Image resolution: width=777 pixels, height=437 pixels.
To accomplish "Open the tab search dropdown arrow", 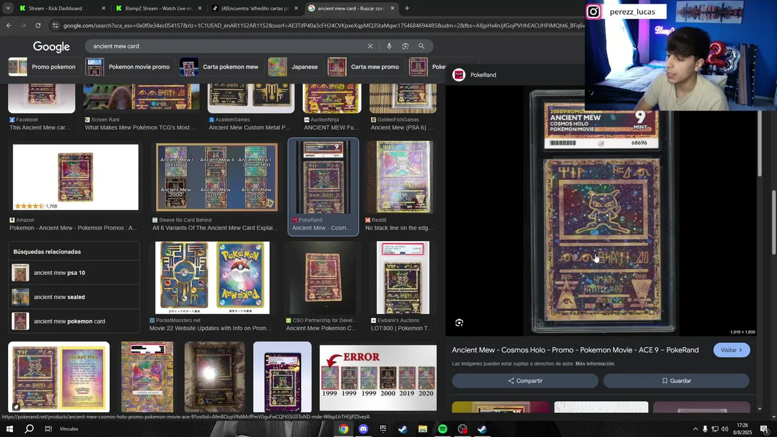I will [x=7, y=8].
